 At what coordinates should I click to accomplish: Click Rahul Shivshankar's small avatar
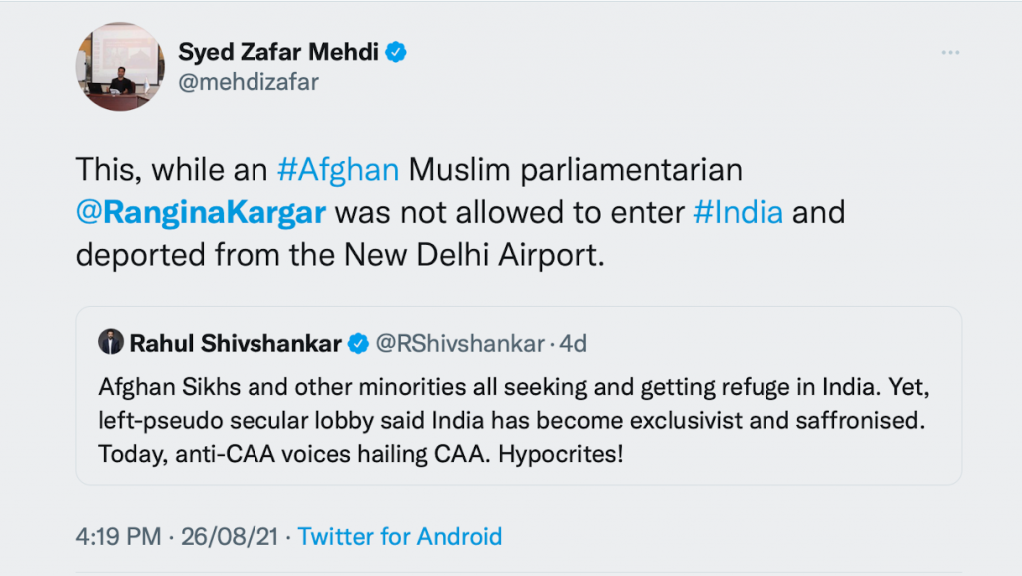110,343
